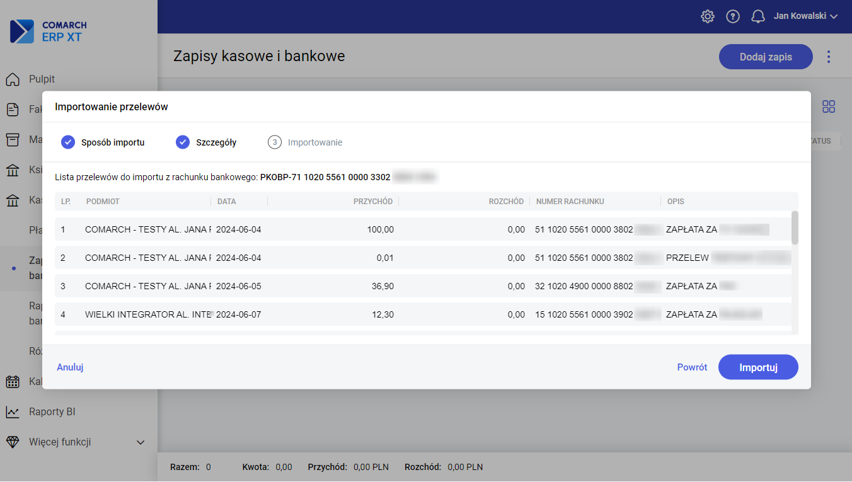Image resolution: width=852 pixels, height=482 pixels.
Task: Open the notifications bell
Action: tap(758, 16)
